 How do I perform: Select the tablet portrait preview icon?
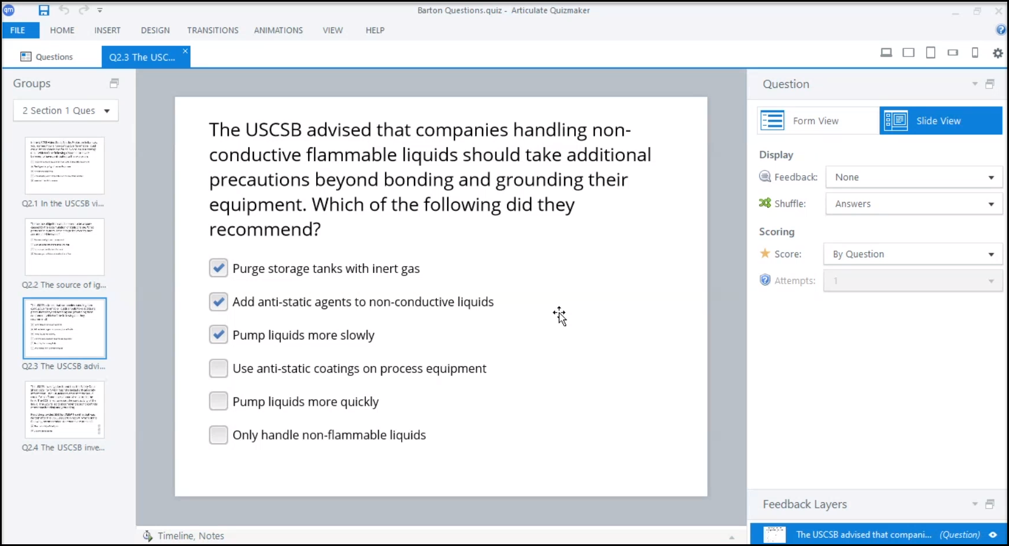point(931,53)
